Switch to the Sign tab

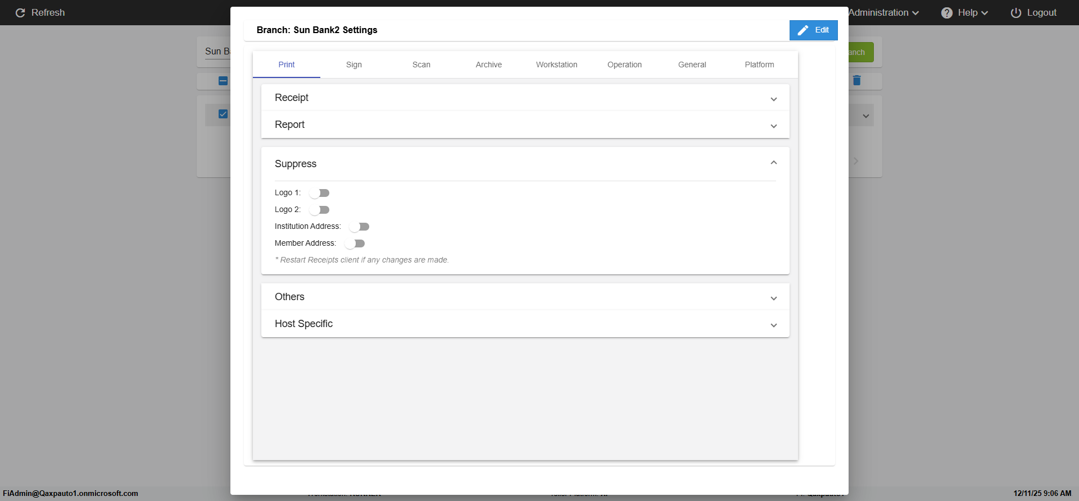pyautogui.click(x=354, y=65)
